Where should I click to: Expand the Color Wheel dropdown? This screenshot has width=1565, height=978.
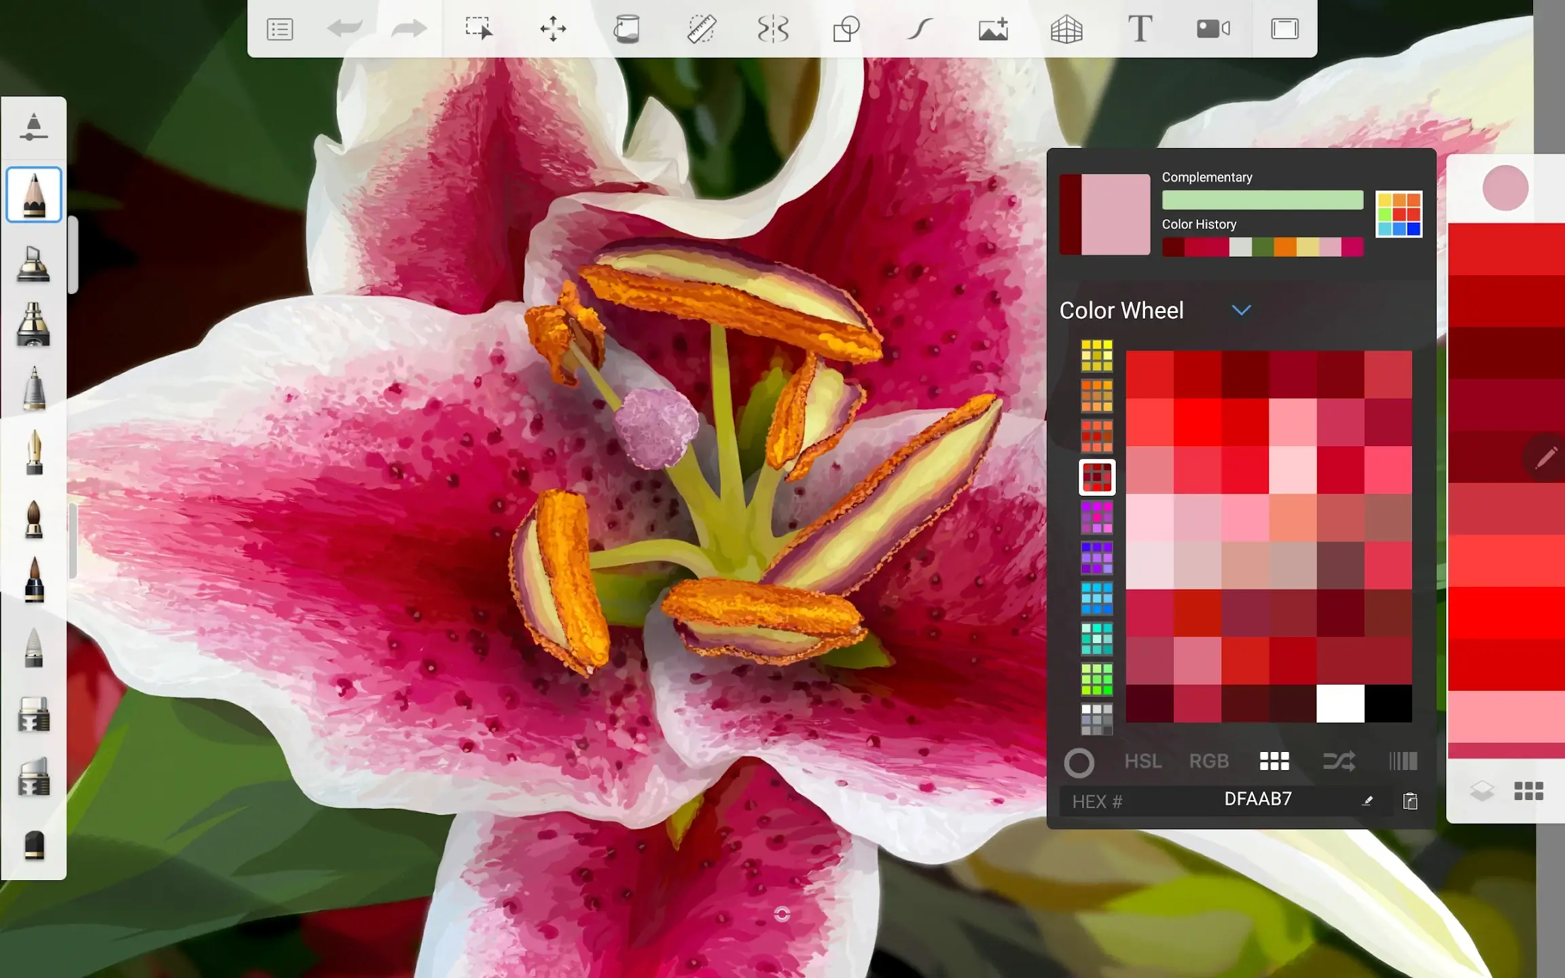[x=1240, y=310]
